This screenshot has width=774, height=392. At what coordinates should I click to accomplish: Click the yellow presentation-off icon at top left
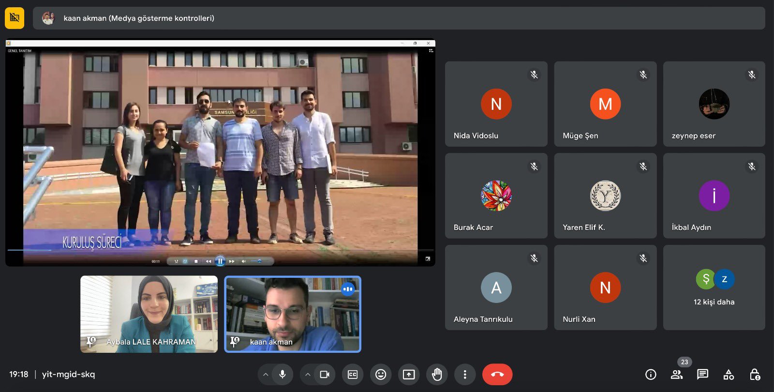click(15, 18)
